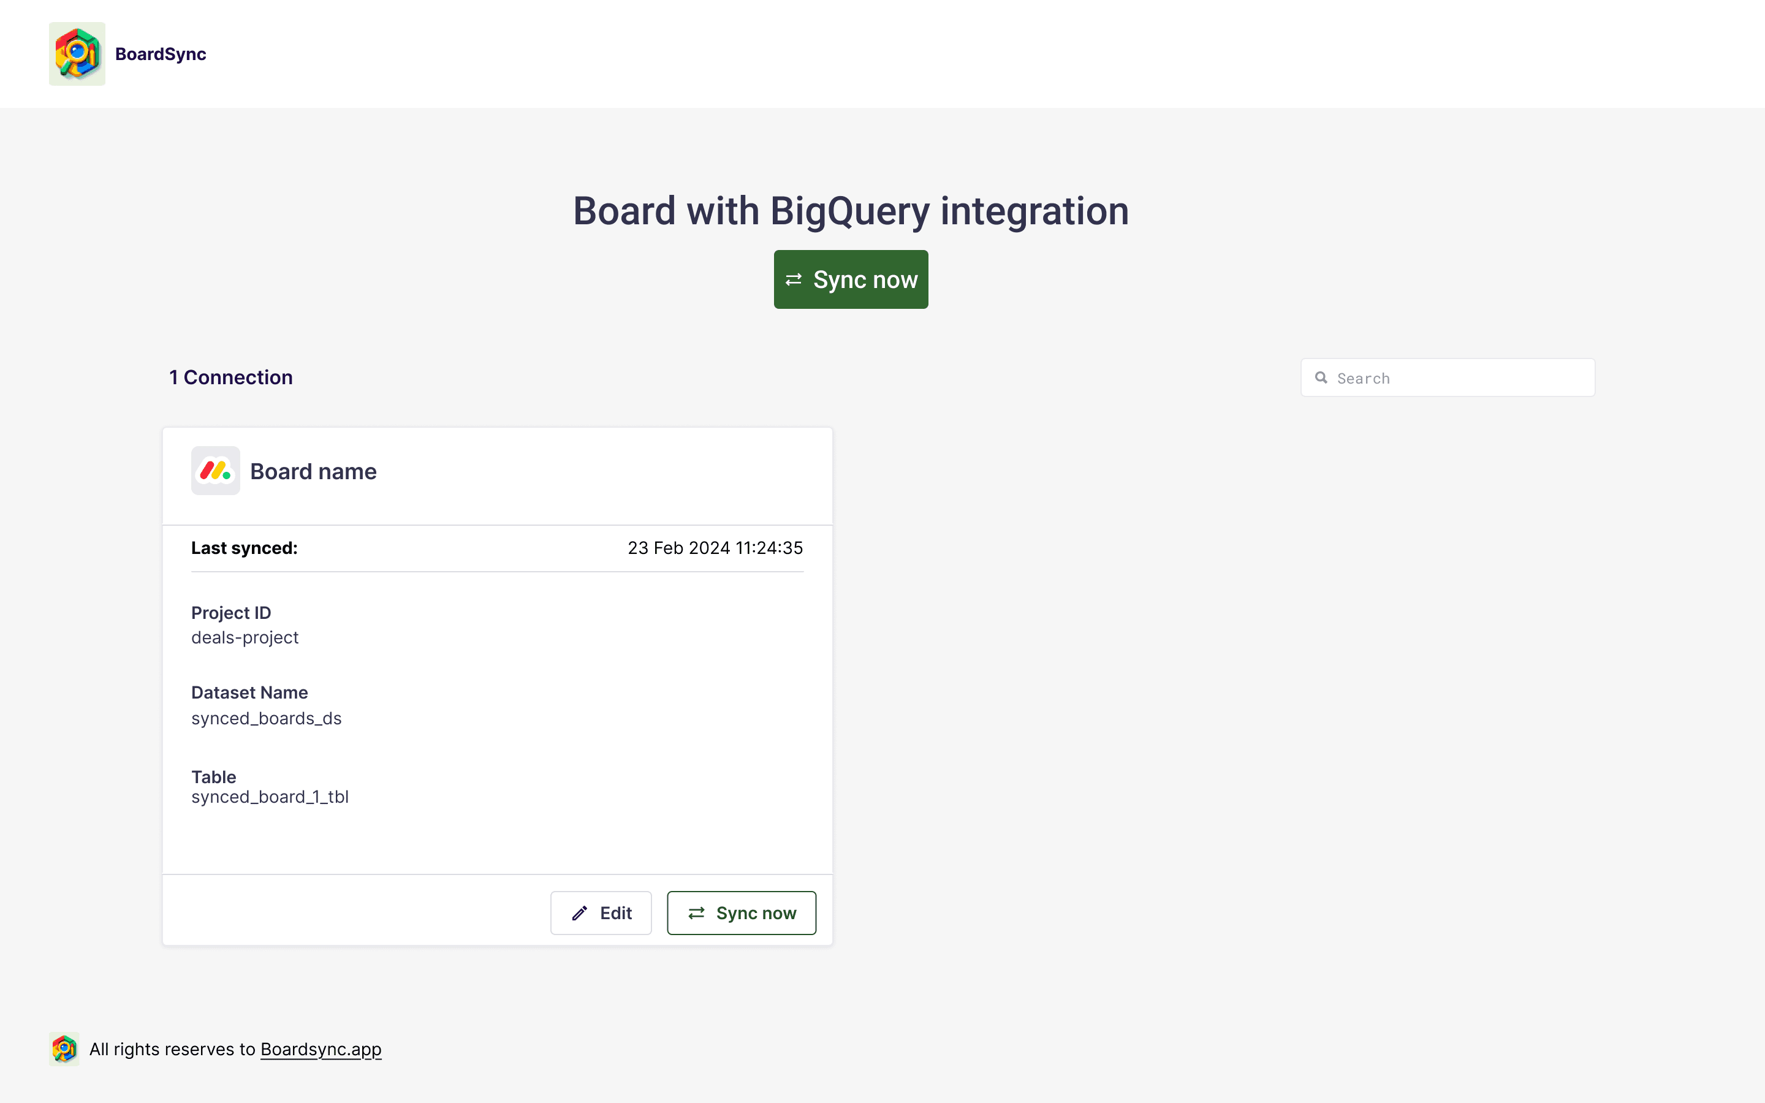1765x1103 pixels.
Task: Click the synced_board_1_tbl table name
Action: (270, 797)
